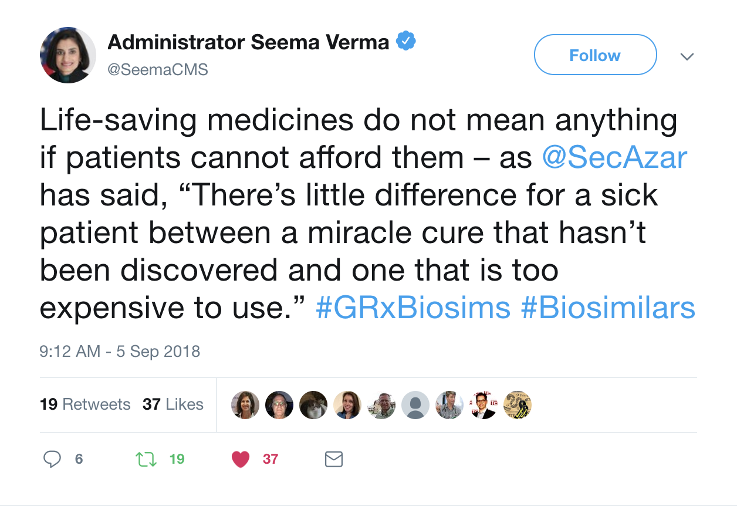This screenshot has width=737, height=506.
Task: Open the 37 Likes list
Action: point(173,404)
